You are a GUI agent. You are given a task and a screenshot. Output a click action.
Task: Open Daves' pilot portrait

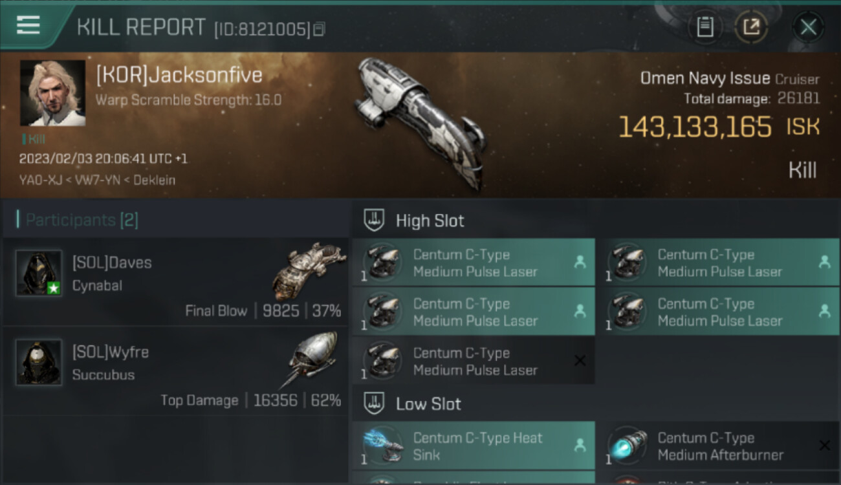pyautogui.click(x=39, y=273)
